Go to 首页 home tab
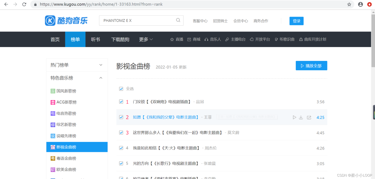The width and height of the screenshot is (375, 179). tap(55, 39)
